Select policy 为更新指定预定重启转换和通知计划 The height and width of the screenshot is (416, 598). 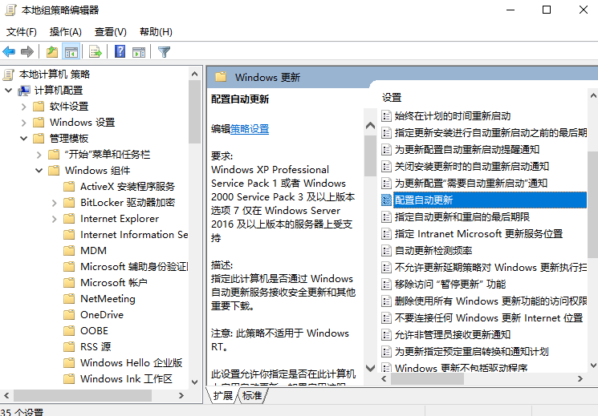(x=472, y=352)
